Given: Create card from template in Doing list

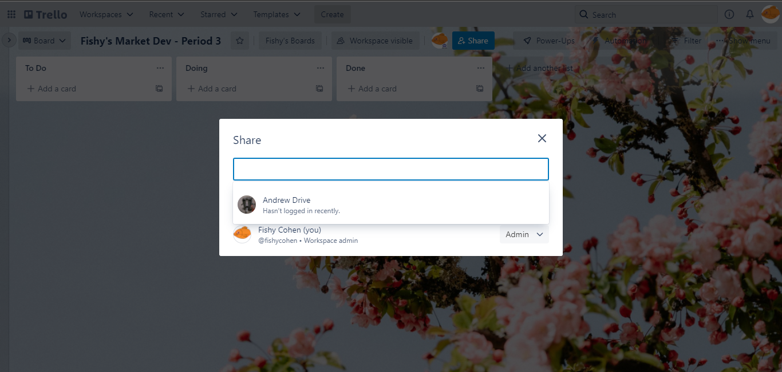Looking at the screenshot, I should tap(319, 89).
